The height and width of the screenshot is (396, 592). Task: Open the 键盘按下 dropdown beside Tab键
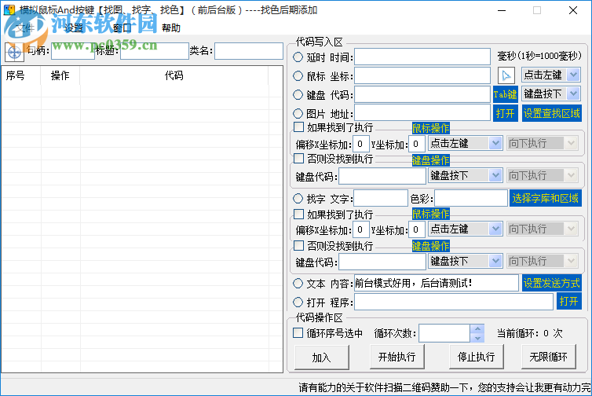pos(573,93)
